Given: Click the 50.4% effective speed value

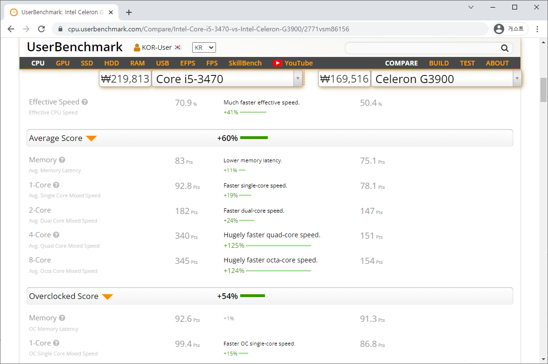Looking at the screenshot, I should click(x=371, y=103).
